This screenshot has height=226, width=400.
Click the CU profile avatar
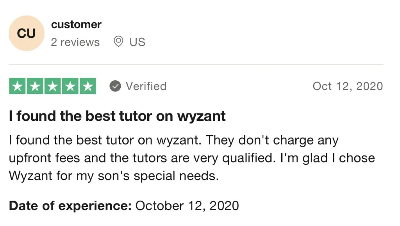tap(26, 34)
